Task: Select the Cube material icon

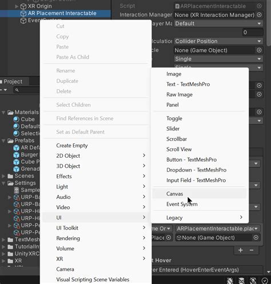Action: click(16, 119)
